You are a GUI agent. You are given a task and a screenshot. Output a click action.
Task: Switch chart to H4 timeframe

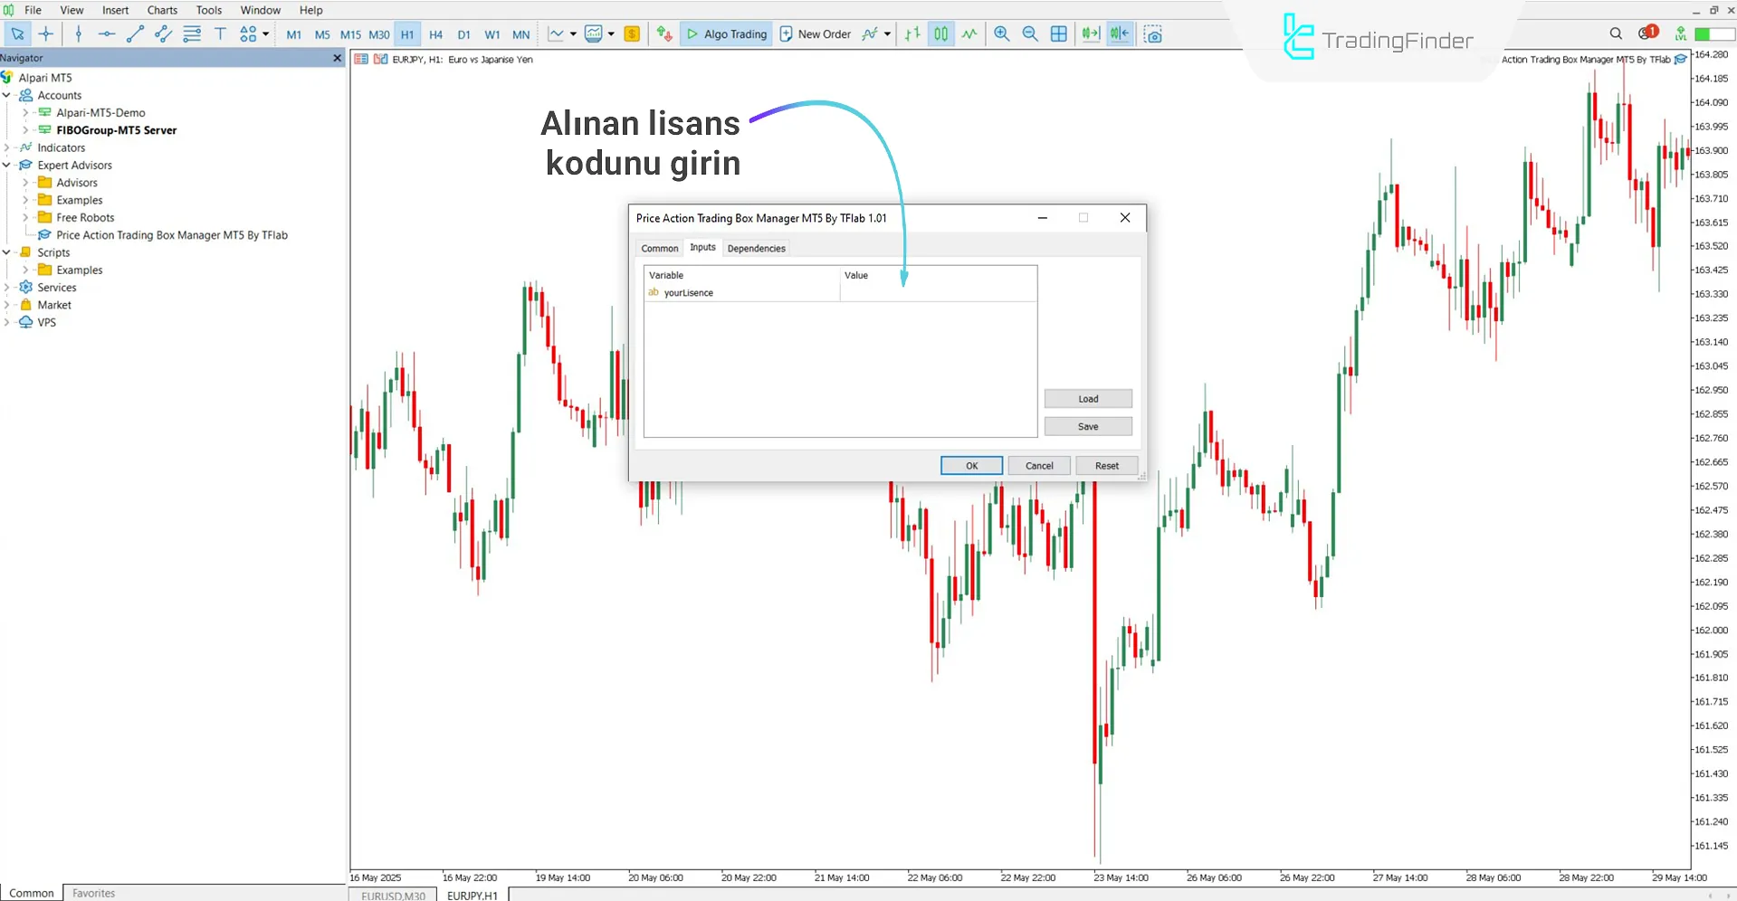pyautogui.click(x=435, y=34)
